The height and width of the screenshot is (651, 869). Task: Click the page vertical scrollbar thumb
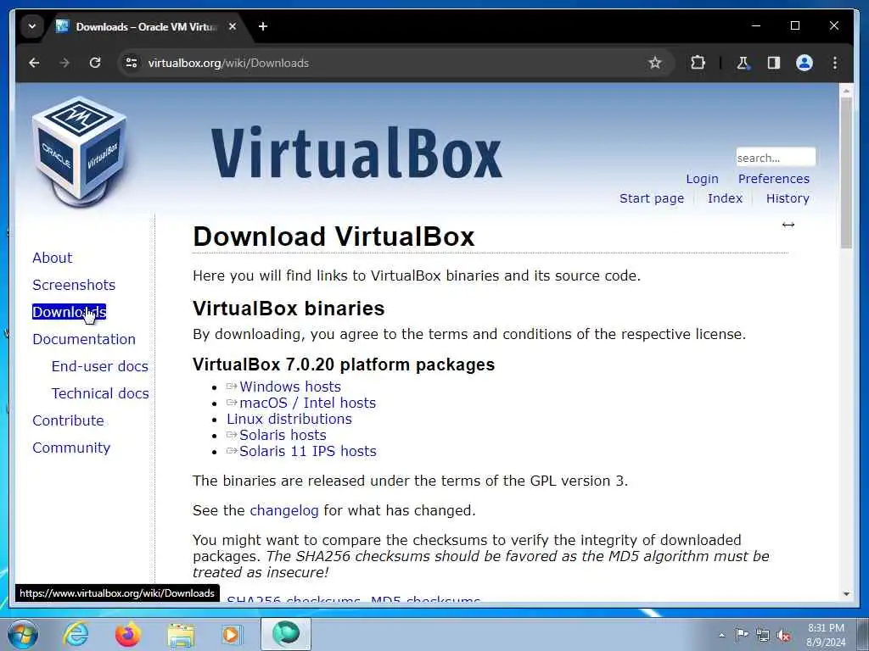click(846, 173)
